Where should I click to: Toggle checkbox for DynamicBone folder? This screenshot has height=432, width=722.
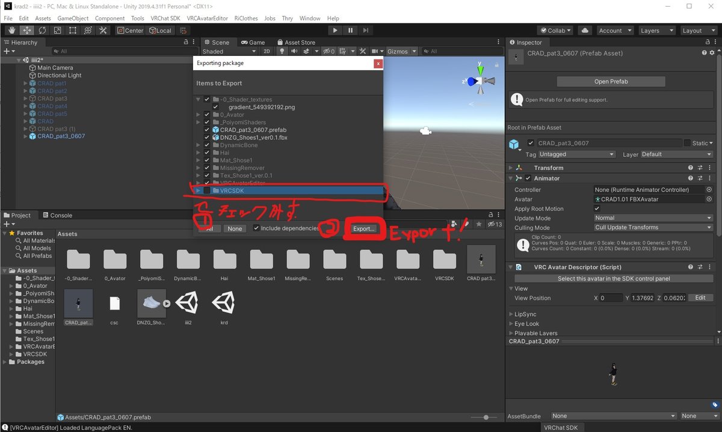point(207,145)
